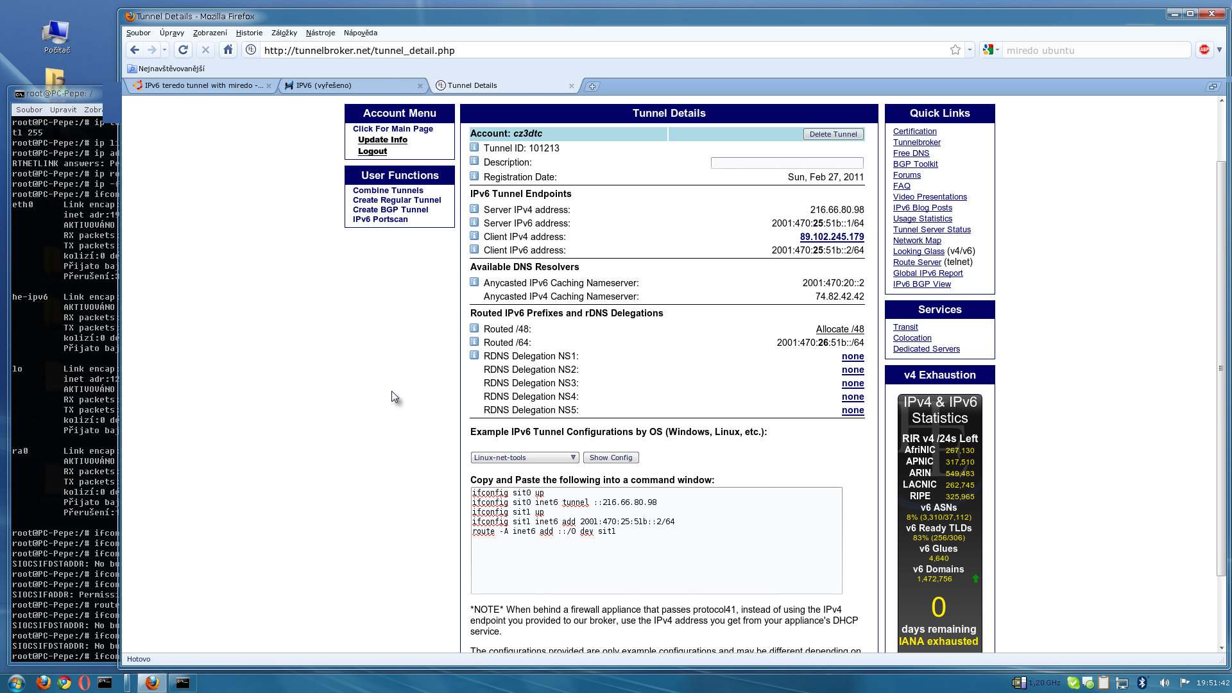Open the IPv6 Portscan link
Image resolution: width=1232 pixels, height=693 pixels.
[380, 219]
